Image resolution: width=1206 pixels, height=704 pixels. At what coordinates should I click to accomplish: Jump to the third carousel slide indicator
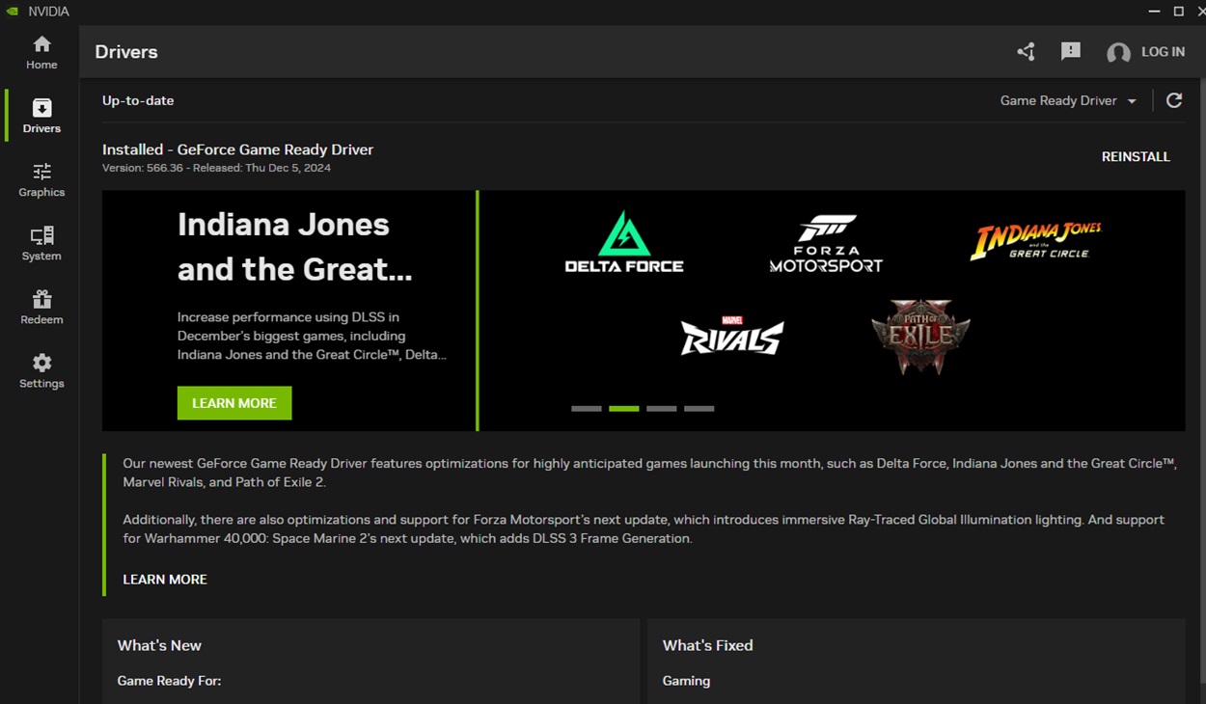(x=661, y=409)
